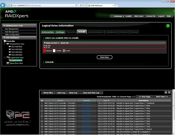175x135 pixels.
Task: Select the Rebuild tab
Action: (x=82, y=32)
